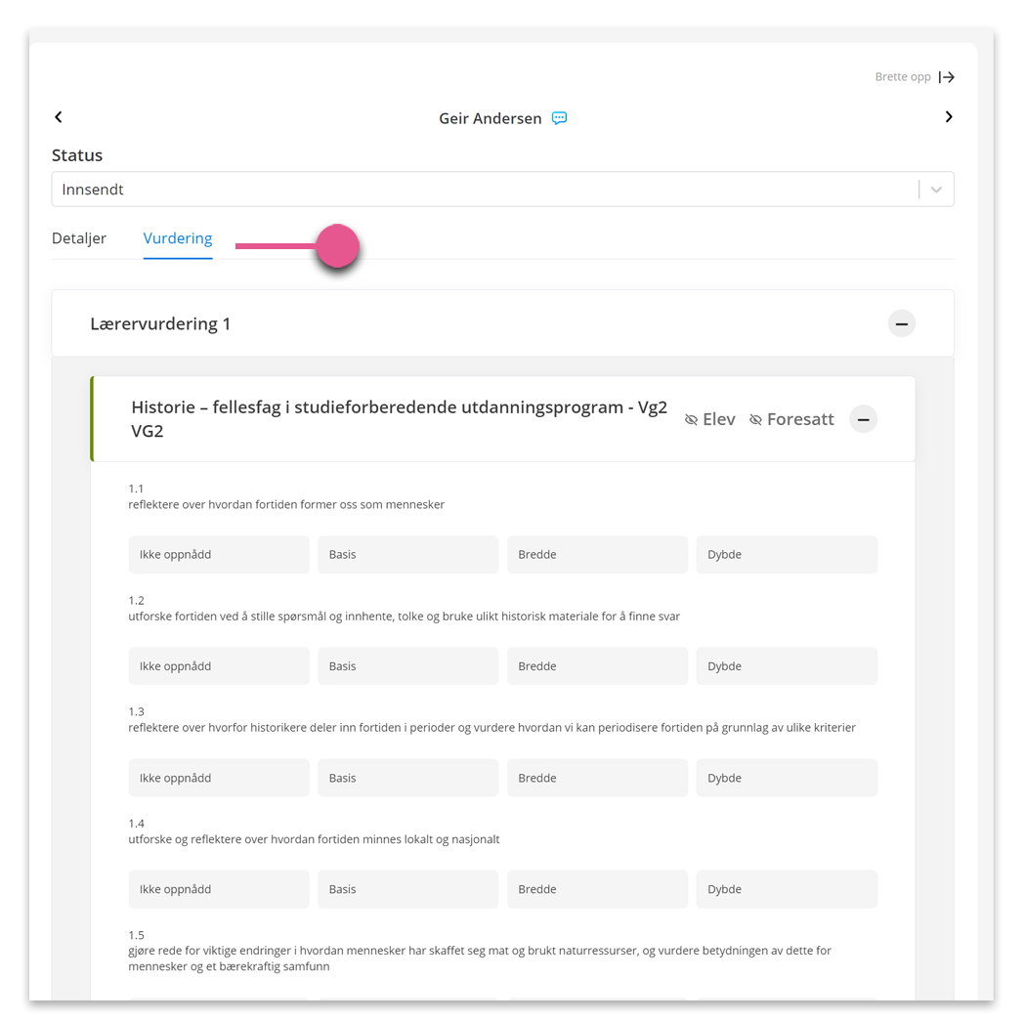The height and width of the screenshot is (1022, 1025).
Task: Click goal 1.4 text about fortiden minnes lokalt
Action: tap(314, 839)
